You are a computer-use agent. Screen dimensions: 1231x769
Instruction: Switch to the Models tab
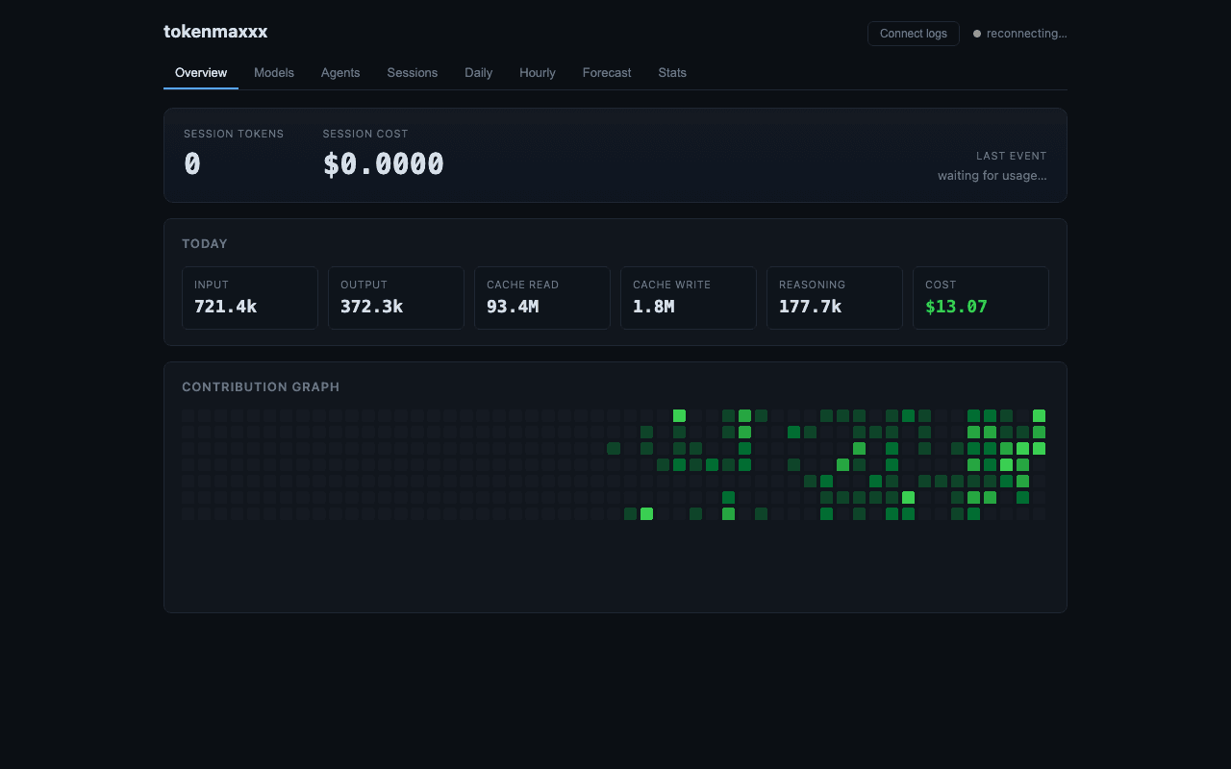[274, 73]
